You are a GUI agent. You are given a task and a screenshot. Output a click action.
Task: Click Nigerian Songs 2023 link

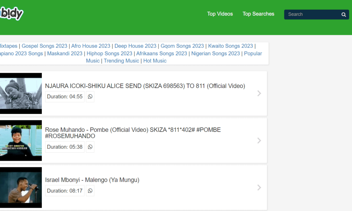point(215,53)
